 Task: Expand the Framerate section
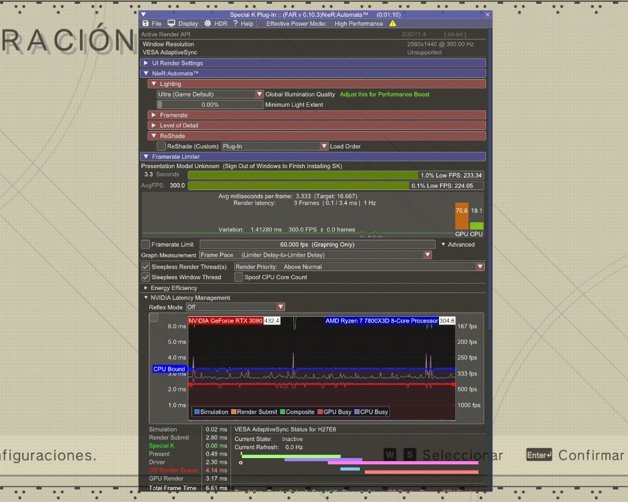coord(317,115)
